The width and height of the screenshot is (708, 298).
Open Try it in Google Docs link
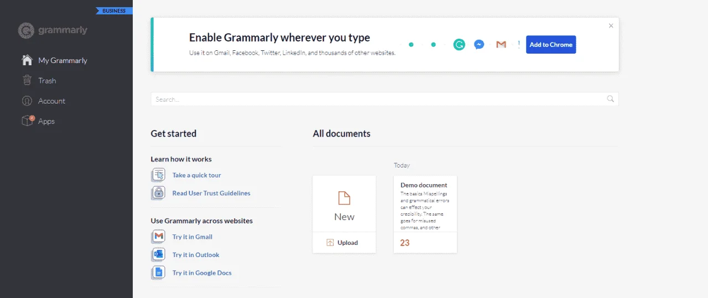click(x=202, y=273)
